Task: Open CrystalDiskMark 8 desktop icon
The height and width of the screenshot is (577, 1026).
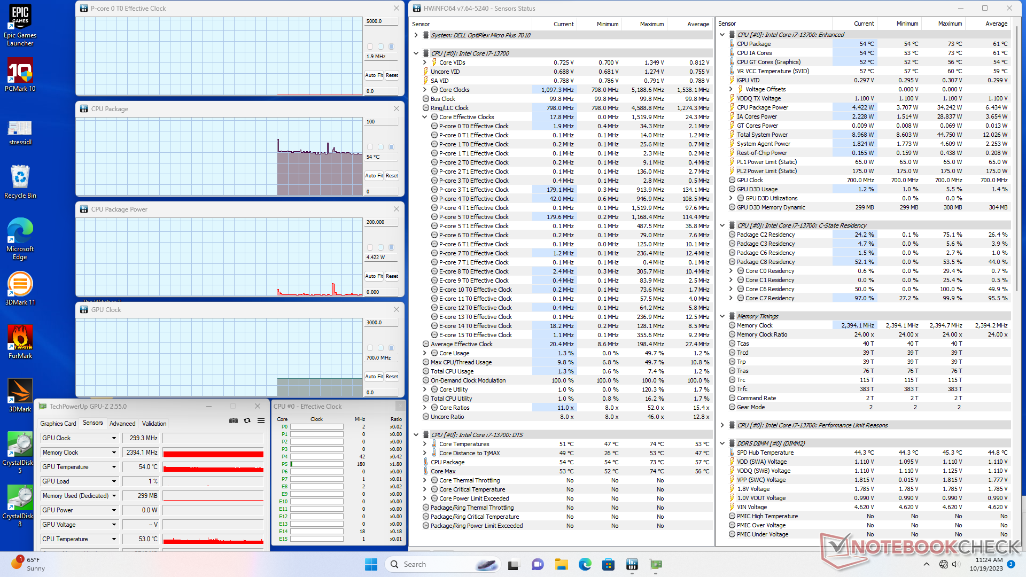Action: tap(20, 506)
